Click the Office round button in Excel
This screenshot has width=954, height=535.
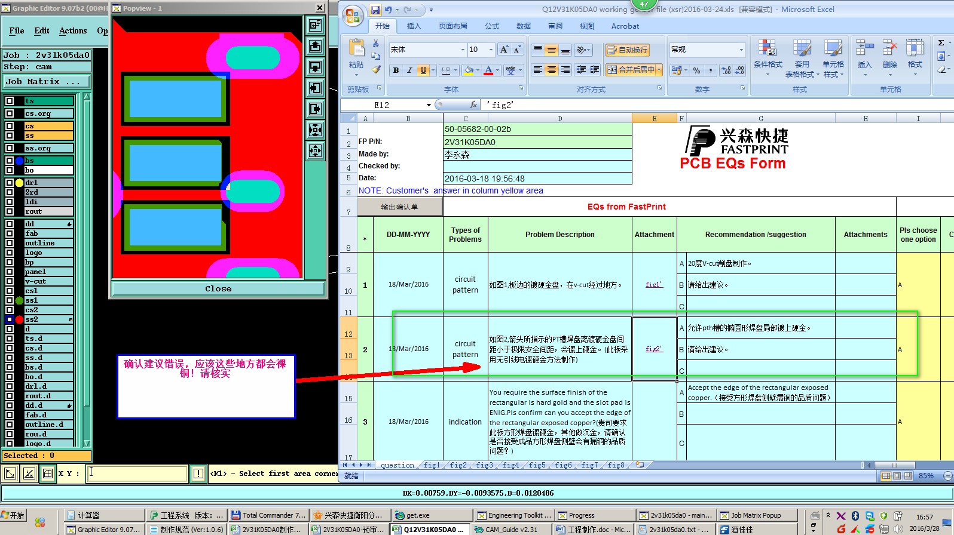point(353,15)
